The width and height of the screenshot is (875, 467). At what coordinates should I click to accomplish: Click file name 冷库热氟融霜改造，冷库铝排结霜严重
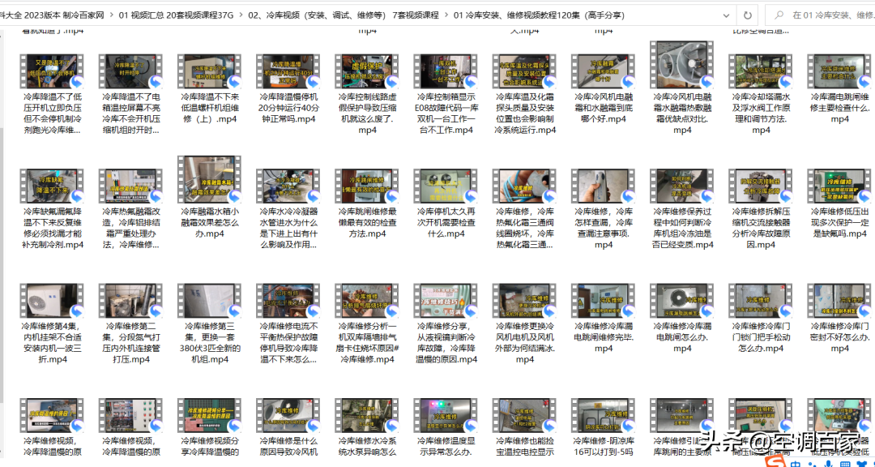tap(130, 228)
